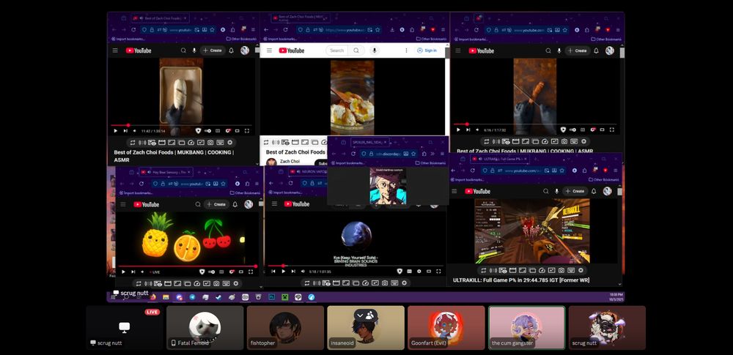Expand toolbar overflow chevrons in SPOILER_IMG window

tap(432, 154)
